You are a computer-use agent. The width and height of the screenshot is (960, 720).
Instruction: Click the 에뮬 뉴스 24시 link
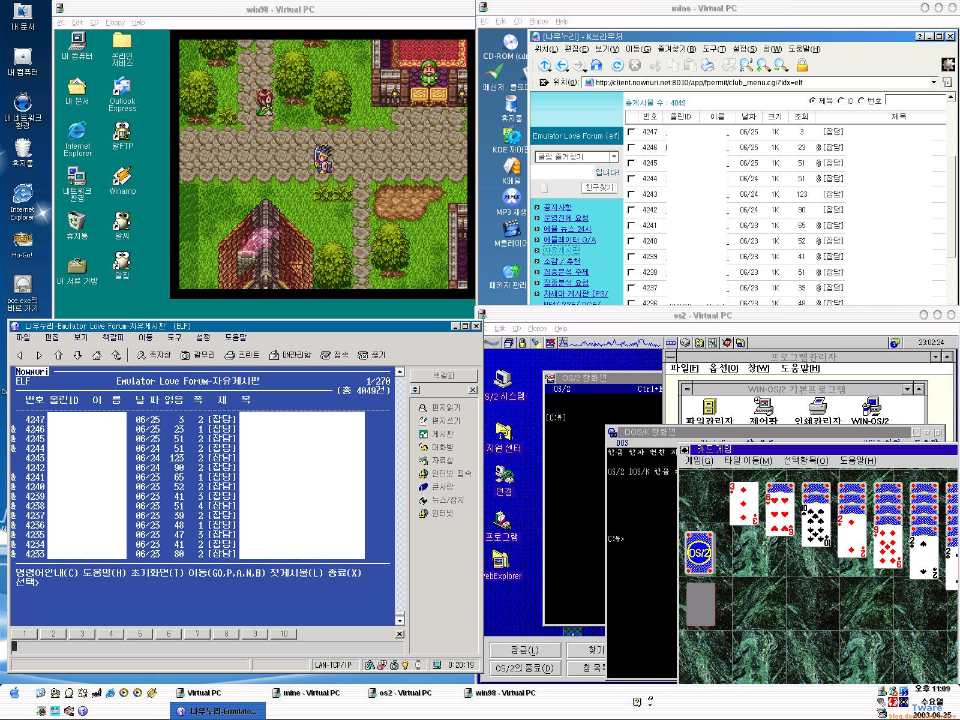click(567, 229)
